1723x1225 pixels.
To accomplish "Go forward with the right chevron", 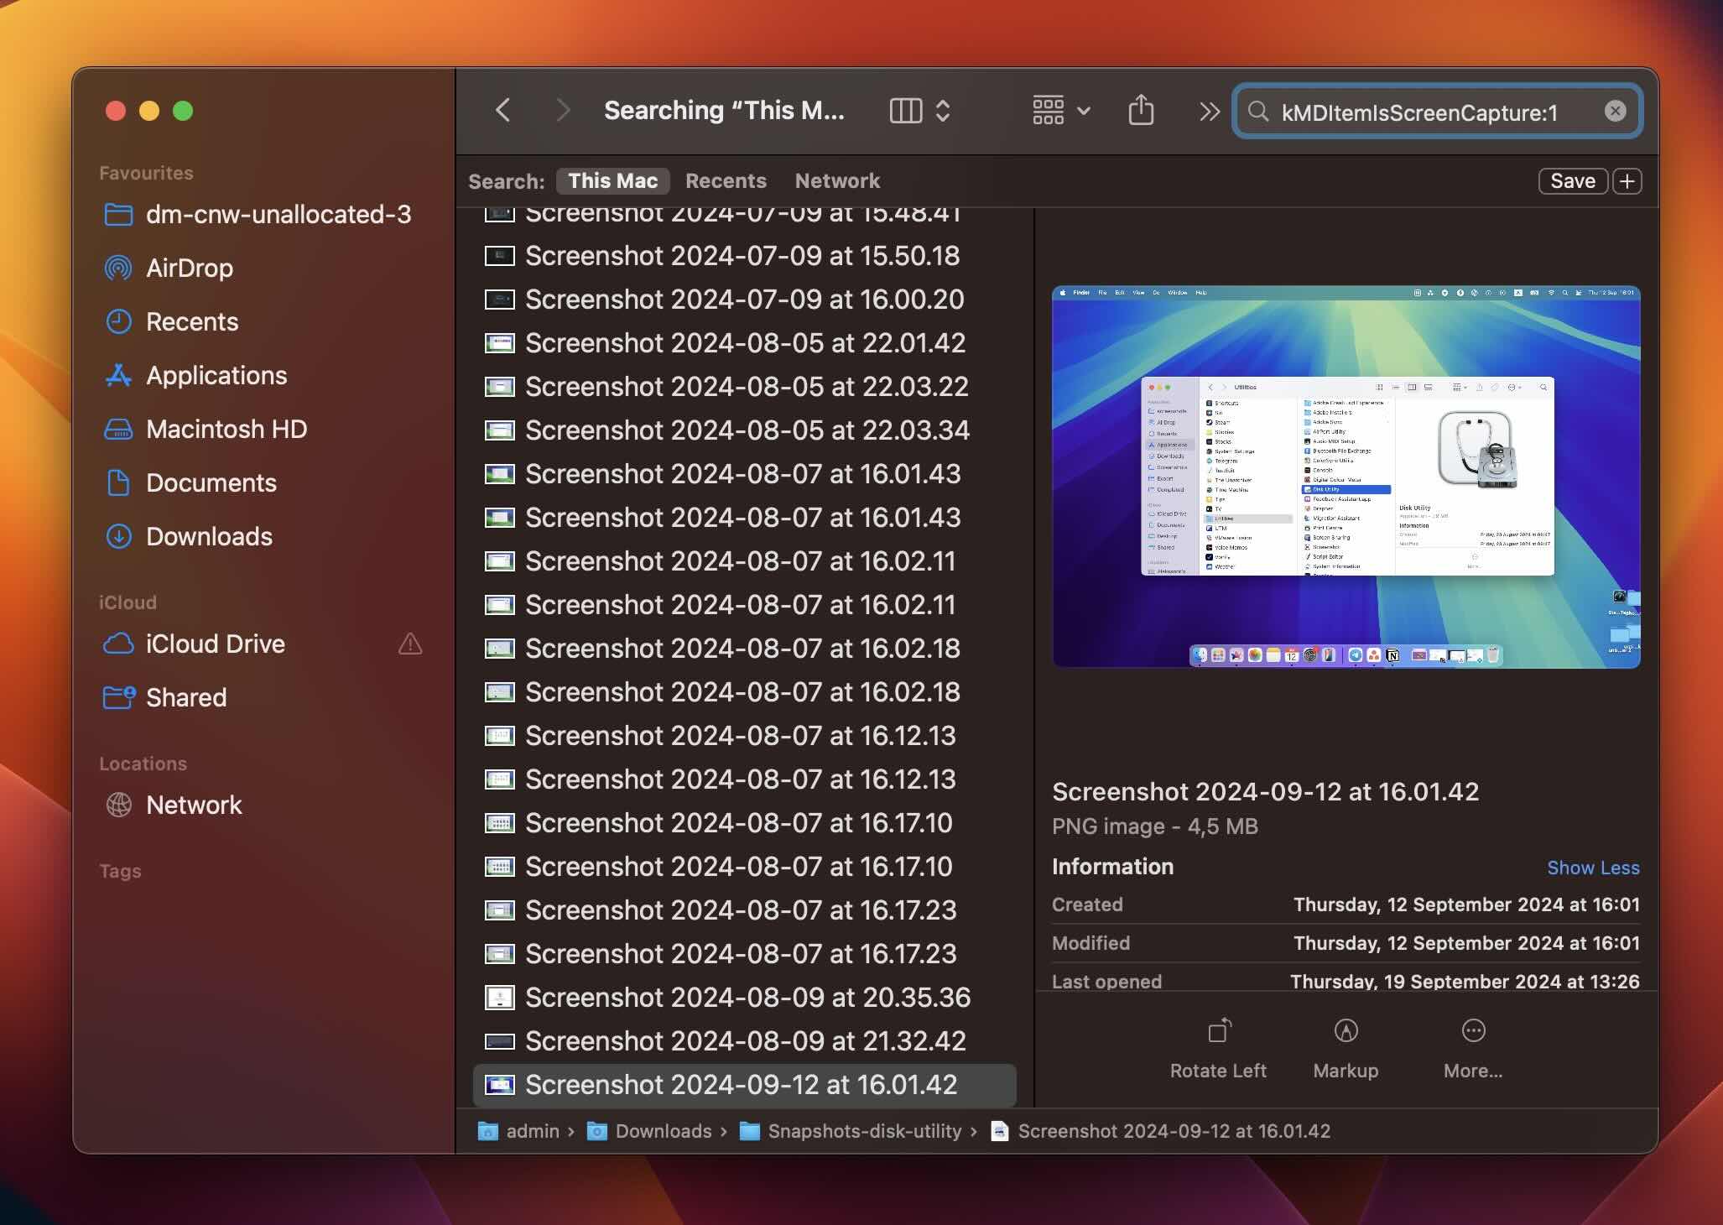I will tap(563, 110).
